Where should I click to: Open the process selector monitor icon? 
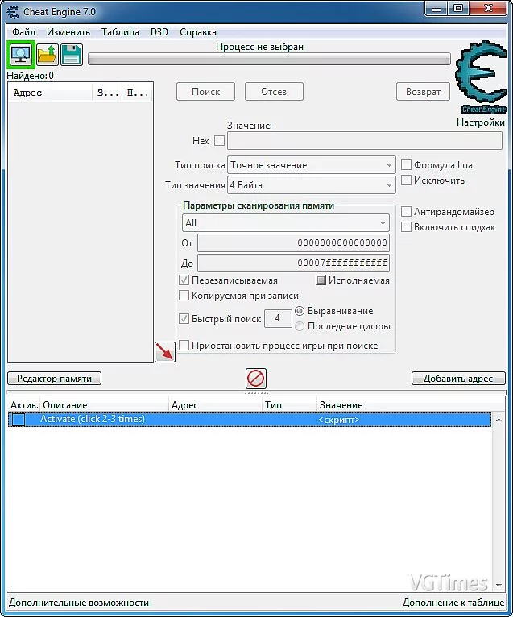click(21, 55)
